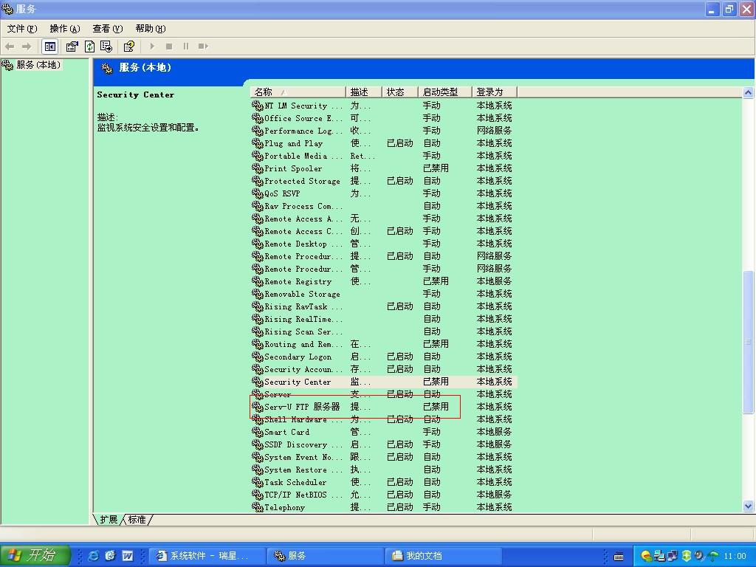Select the Removable Storage service
The image size is (756, 567).
coord(384,294)
